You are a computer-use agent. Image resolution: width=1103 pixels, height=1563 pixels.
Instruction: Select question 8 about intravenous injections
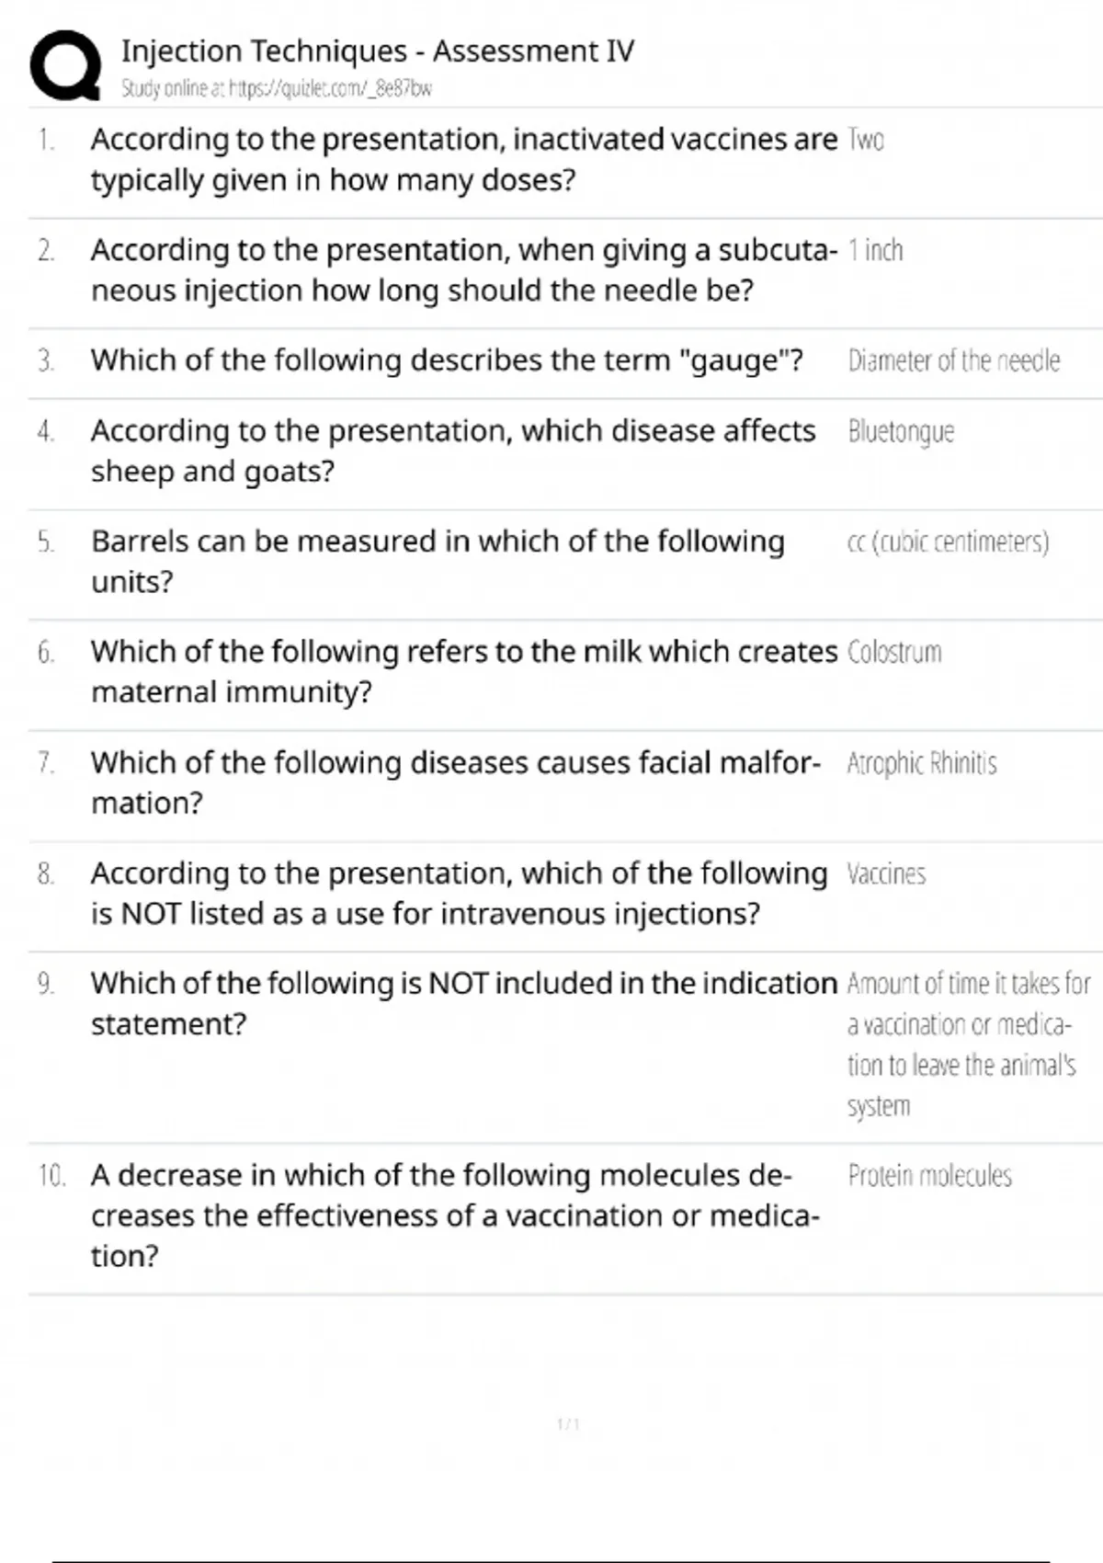tap(458, 893)
